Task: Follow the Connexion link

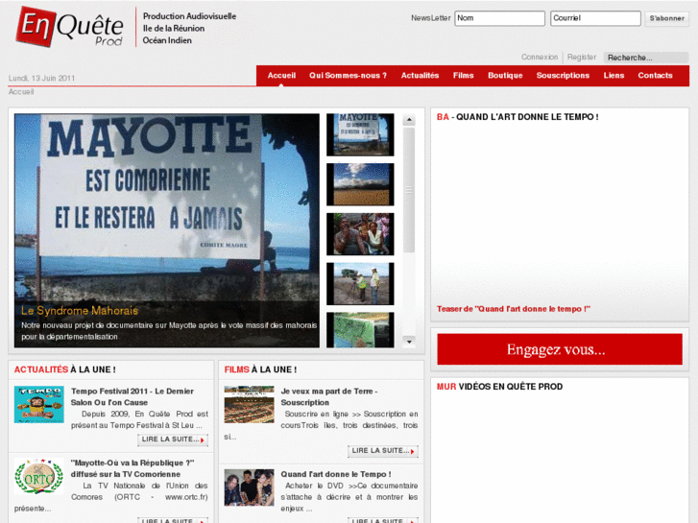Action: coord(540,57)
